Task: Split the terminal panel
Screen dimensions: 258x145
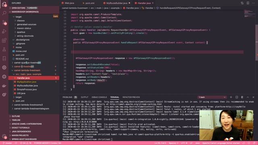Action: pyautogui.click(x=237, y=97)
